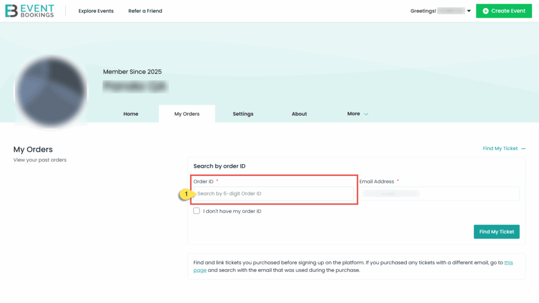Viewport: 539px width, 303px height.
Task: Click the yellow number 1 marker
Action: click(x=185, y=194)
